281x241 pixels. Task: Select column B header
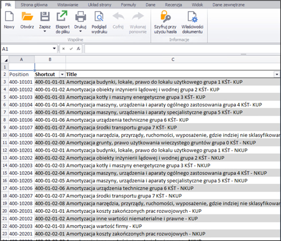(50, 60)
